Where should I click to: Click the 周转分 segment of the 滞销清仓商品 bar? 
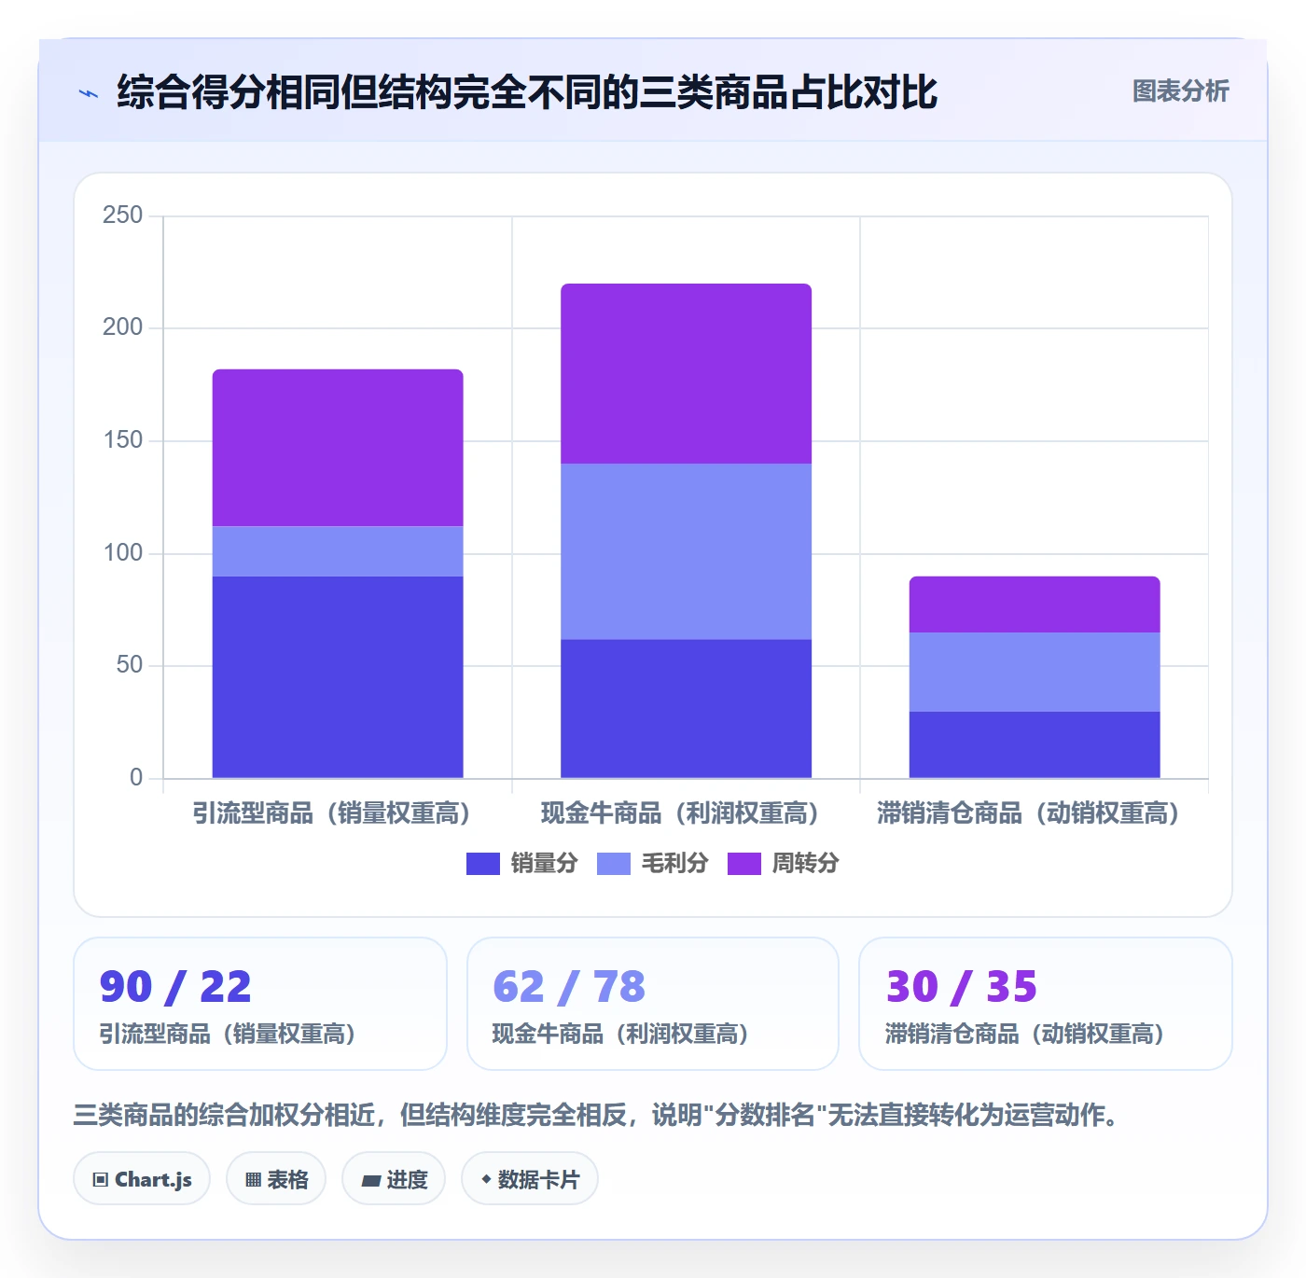click(1035, 604)
